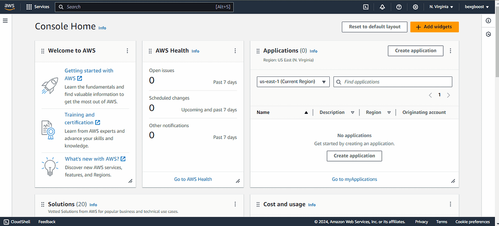Image resolution: width=499 pixels, height=226 pixels.
Task: Click Info next to AWS Health
Action: tap(195, 51)
